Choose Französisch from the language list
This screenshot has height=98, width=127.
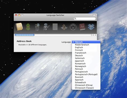click(86, 53)
